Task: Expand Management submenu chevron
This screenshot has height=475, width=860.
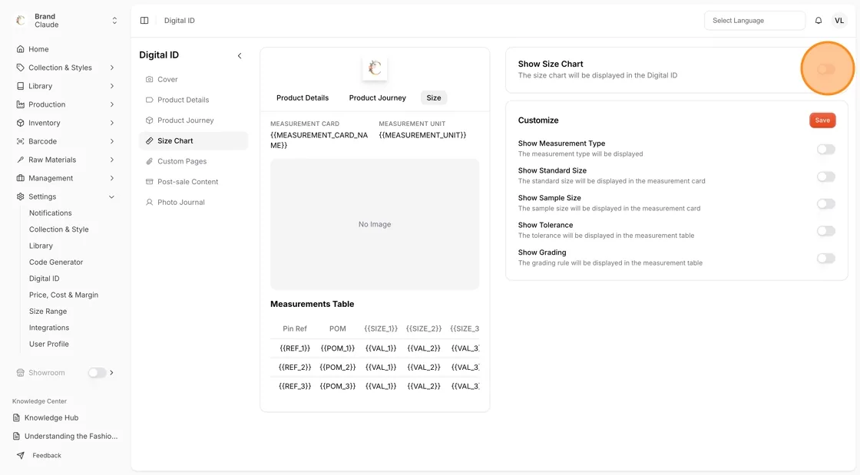Action: pyautogui.click(x=112, y=178)
